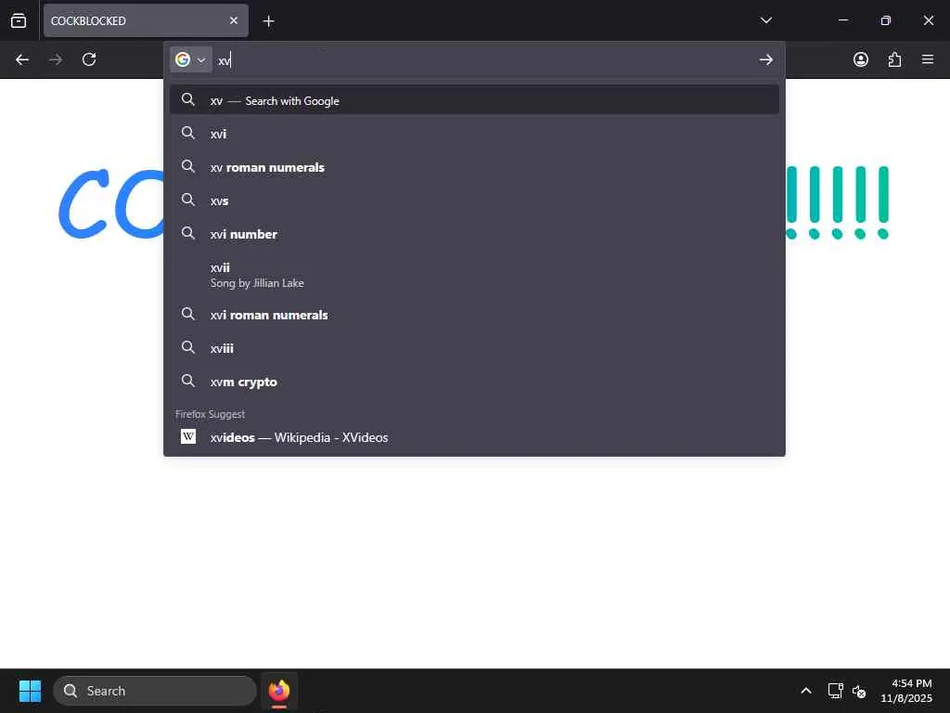950x713 pixels.
Task: Click the Go arrow in address bar
Action: coord(765,59)
